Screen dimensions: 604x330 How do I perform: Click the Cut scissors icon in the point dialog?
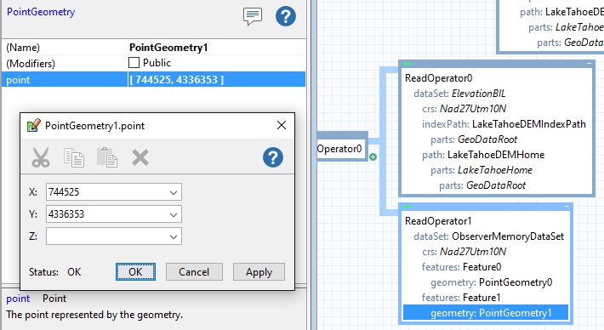click(41, 157)
